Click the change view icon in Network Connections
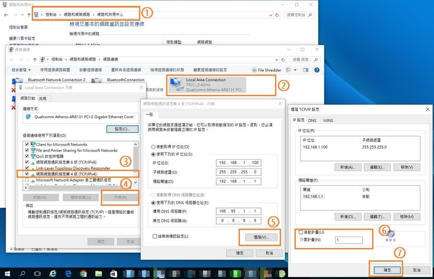The height and width of the screenshot is (279, 434). (288, 70)
